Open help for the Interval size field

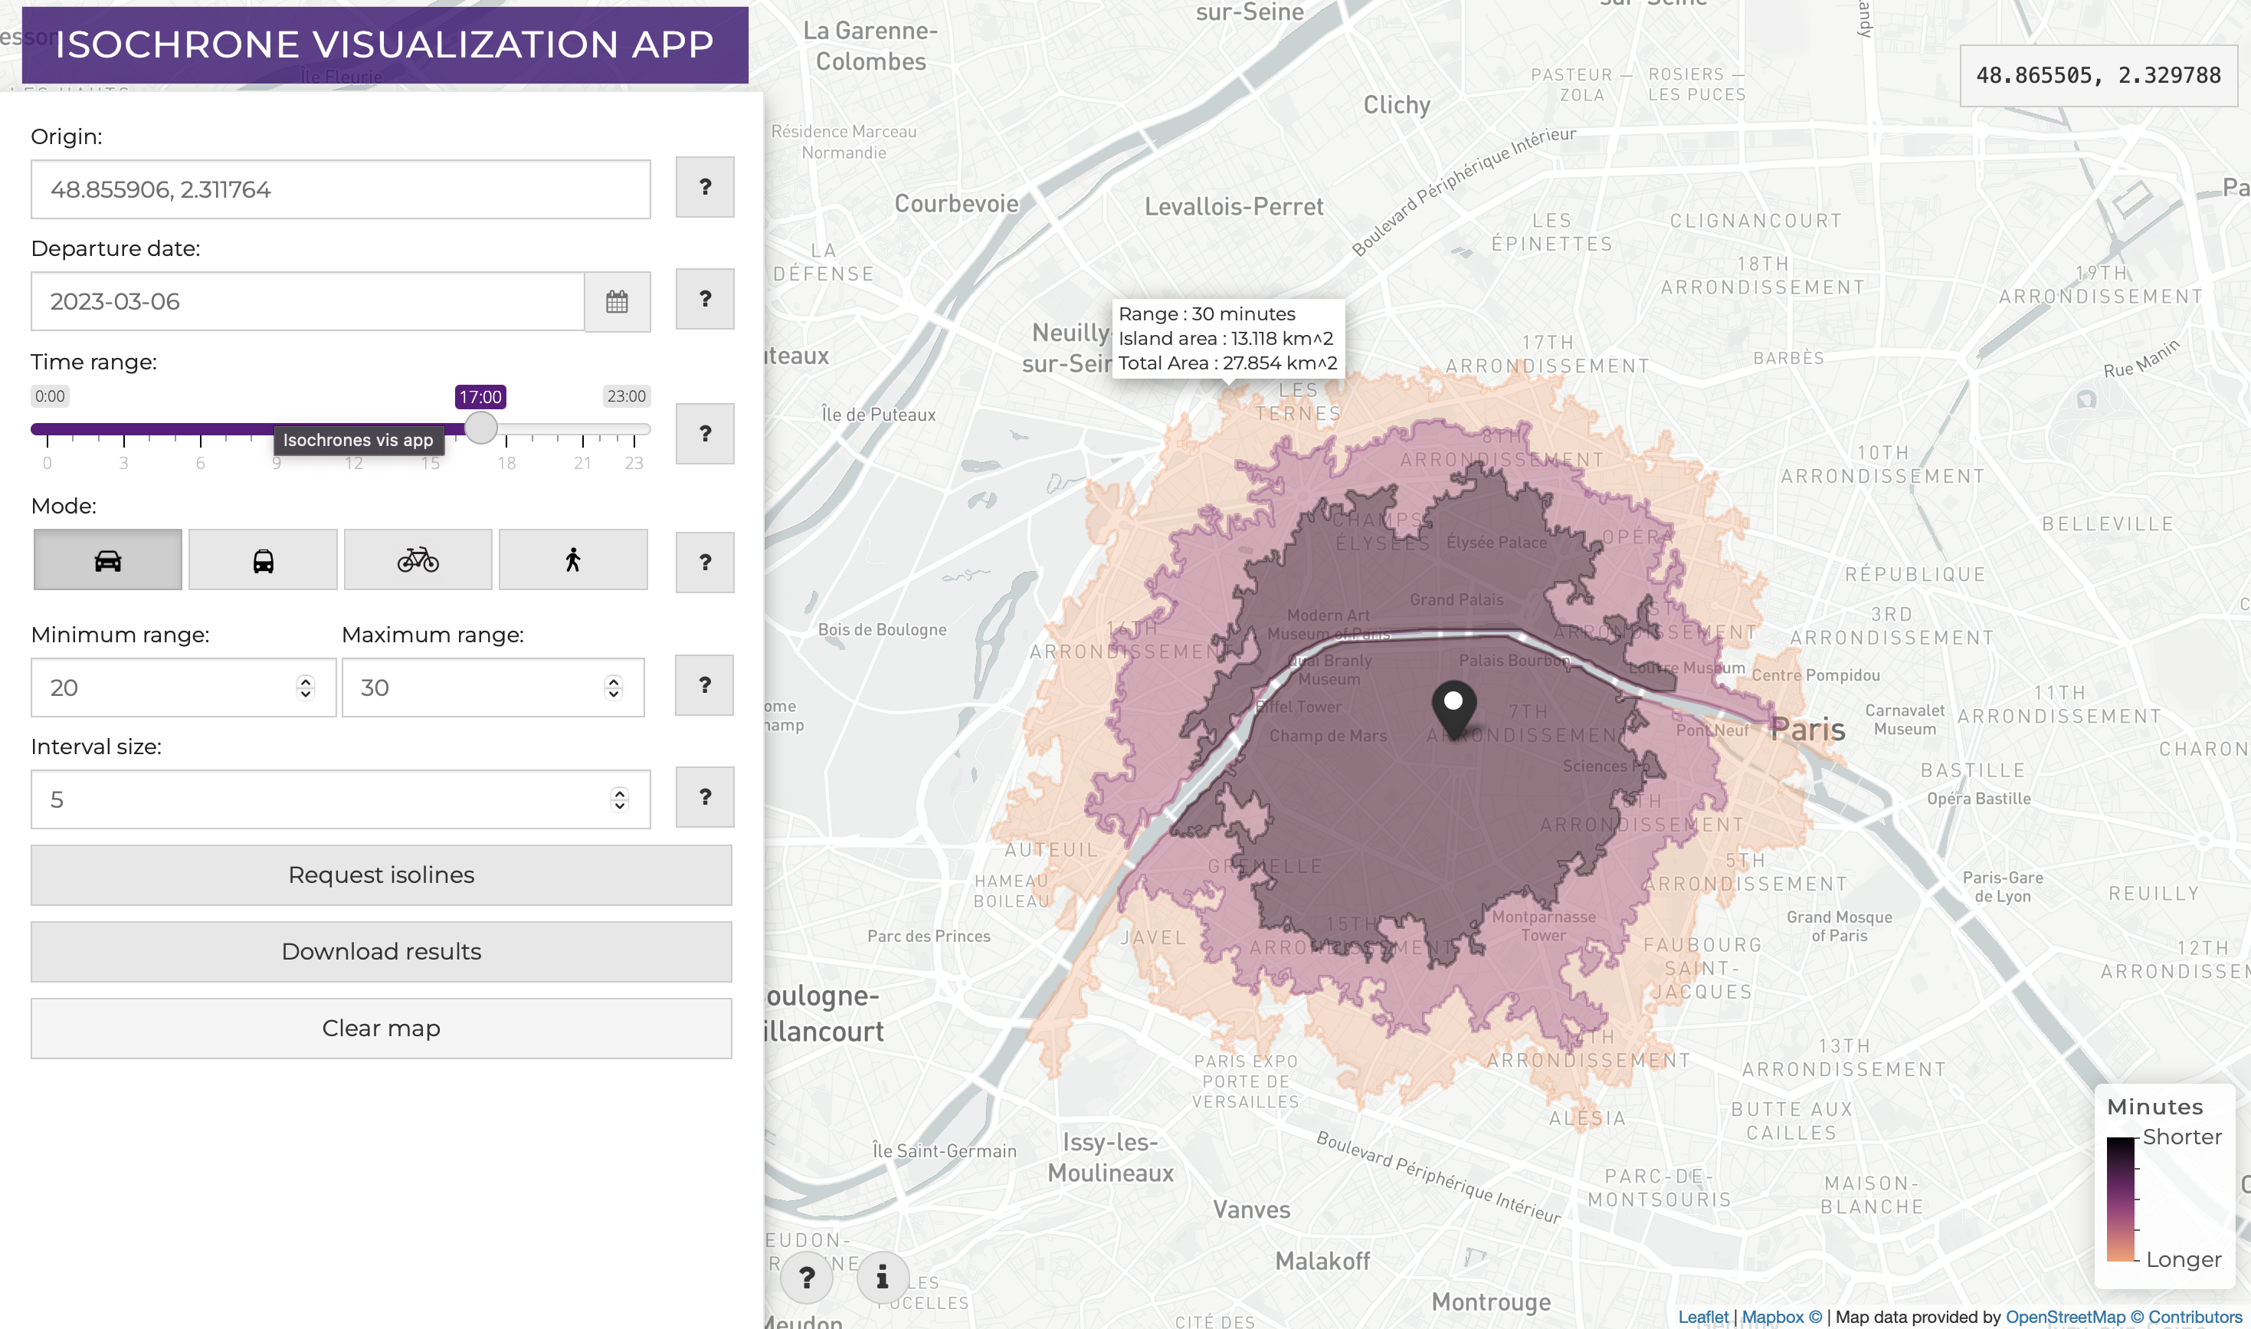point(706,797)
